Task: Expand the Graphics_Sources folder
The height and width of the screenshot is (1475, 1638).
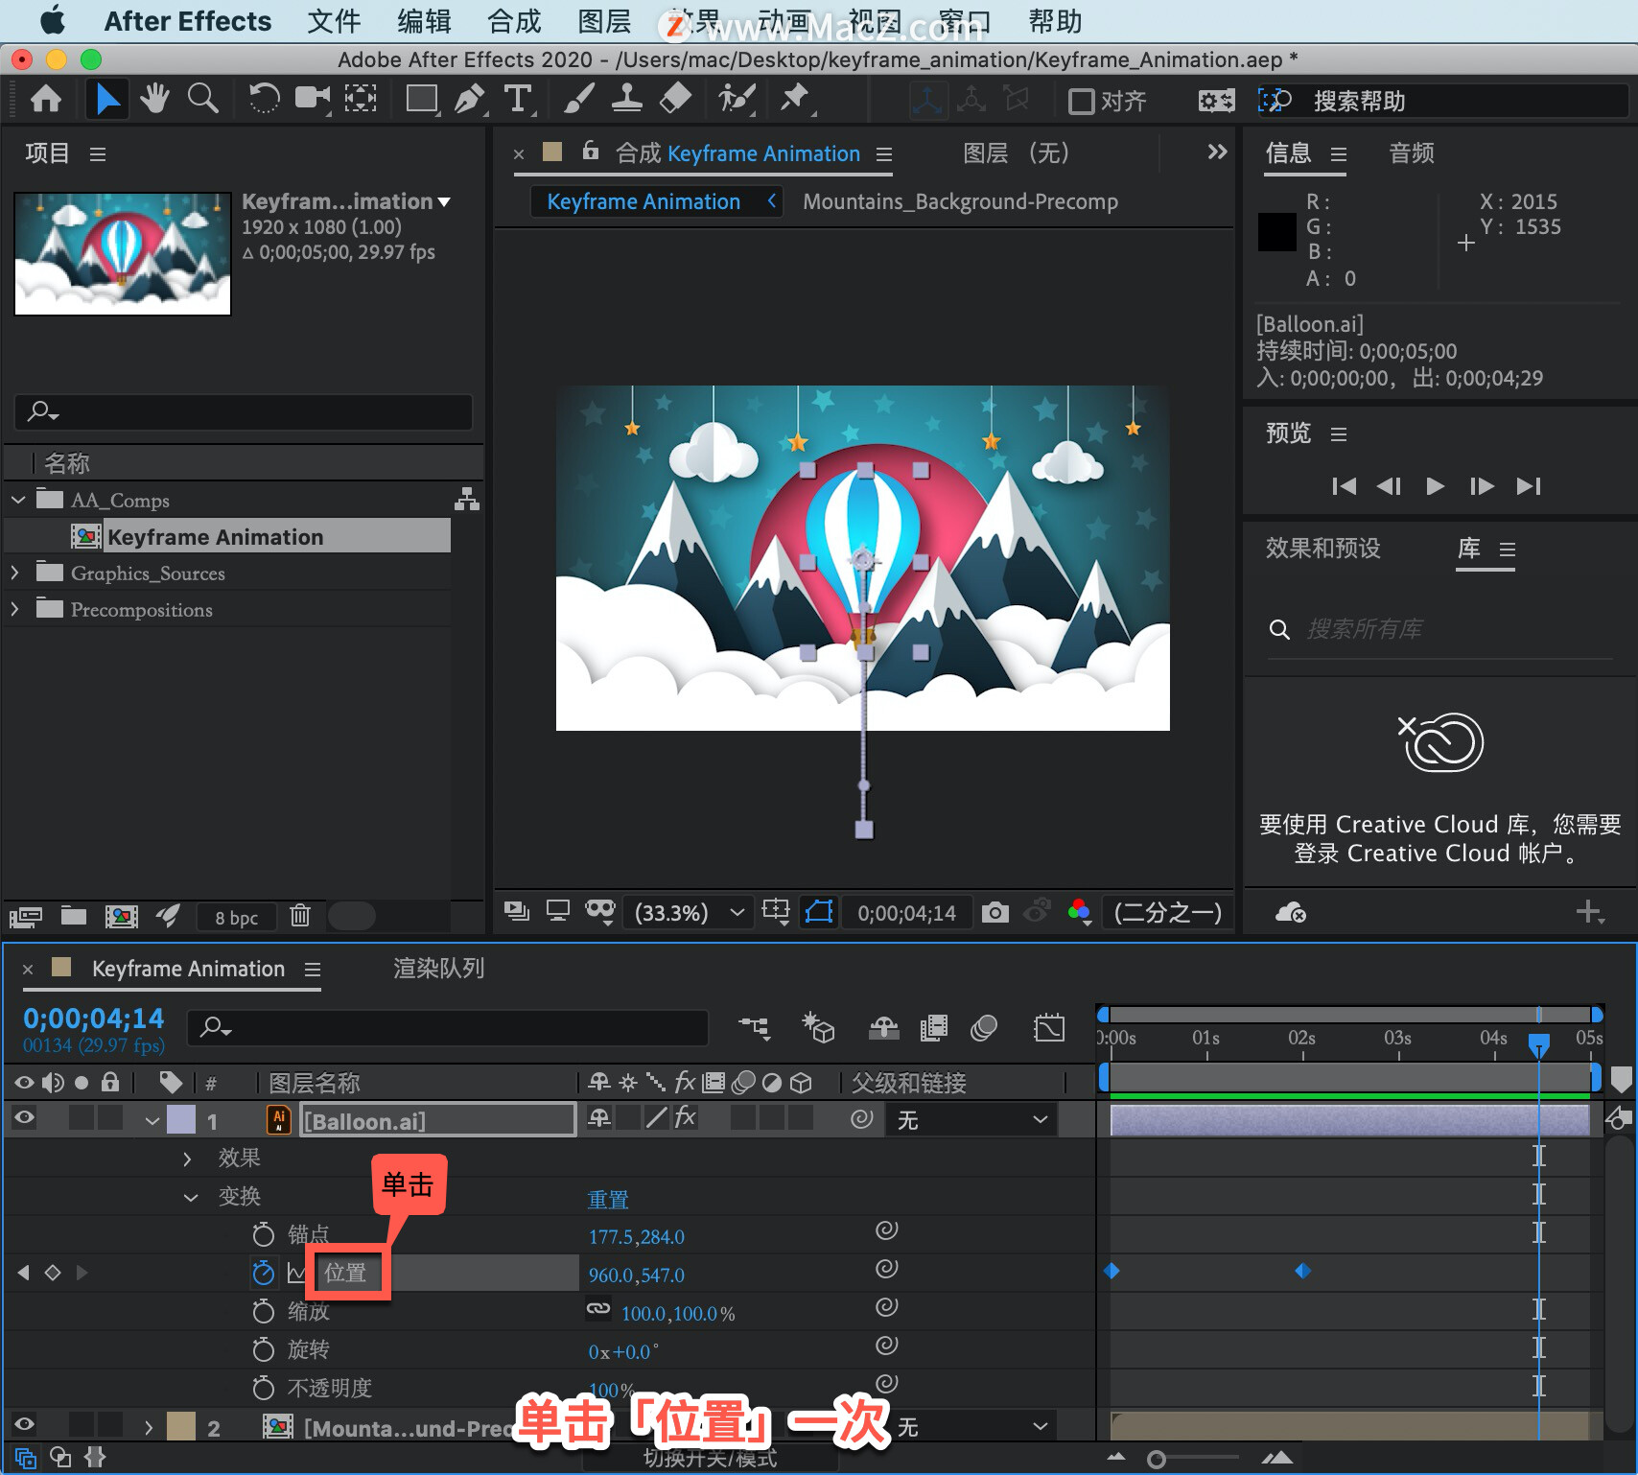Action: point(15,573)
